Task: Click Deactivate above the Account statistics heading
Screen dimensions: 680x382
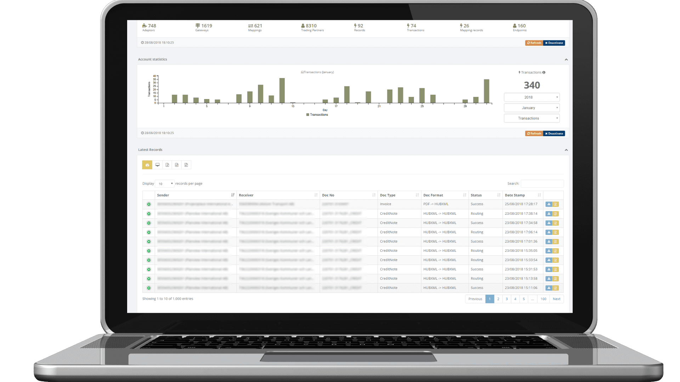Action: click(554, 43)
